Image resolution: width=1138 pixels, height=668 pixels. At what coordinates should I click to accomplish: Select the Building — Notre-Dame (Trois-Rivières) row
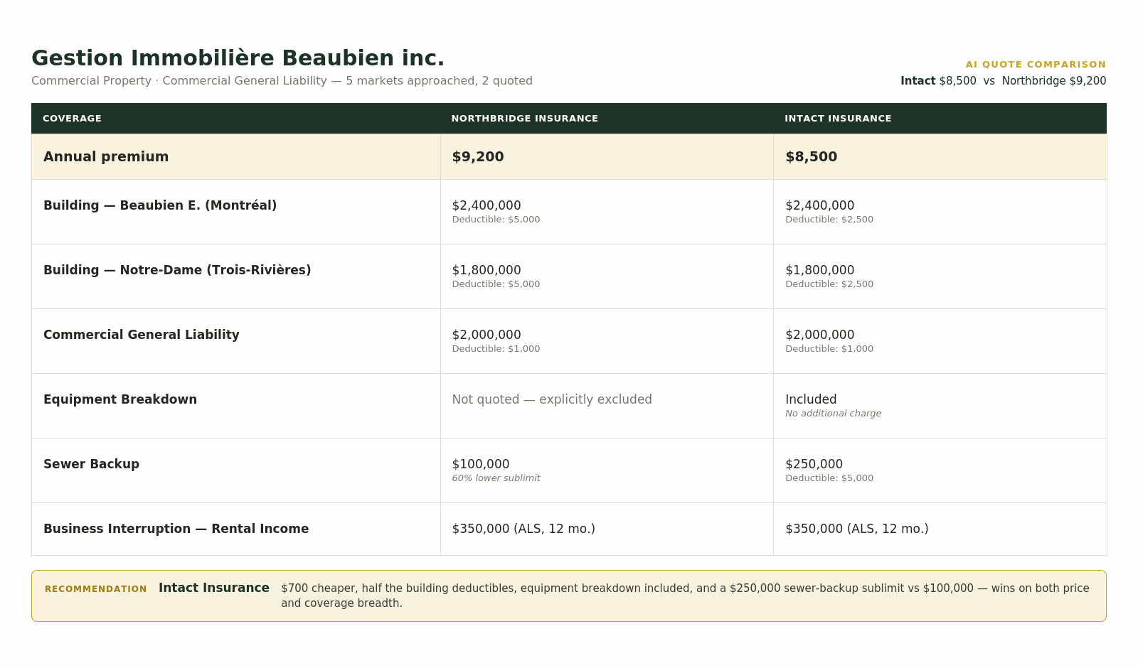[x=569, y=276]
